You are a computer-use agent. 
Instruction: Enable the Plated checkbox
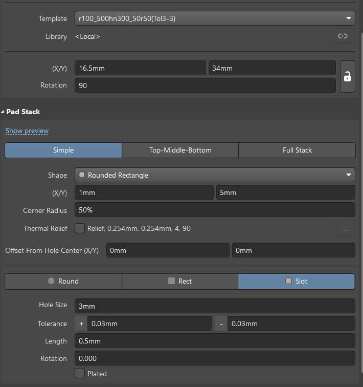click(x=80, y=374)
